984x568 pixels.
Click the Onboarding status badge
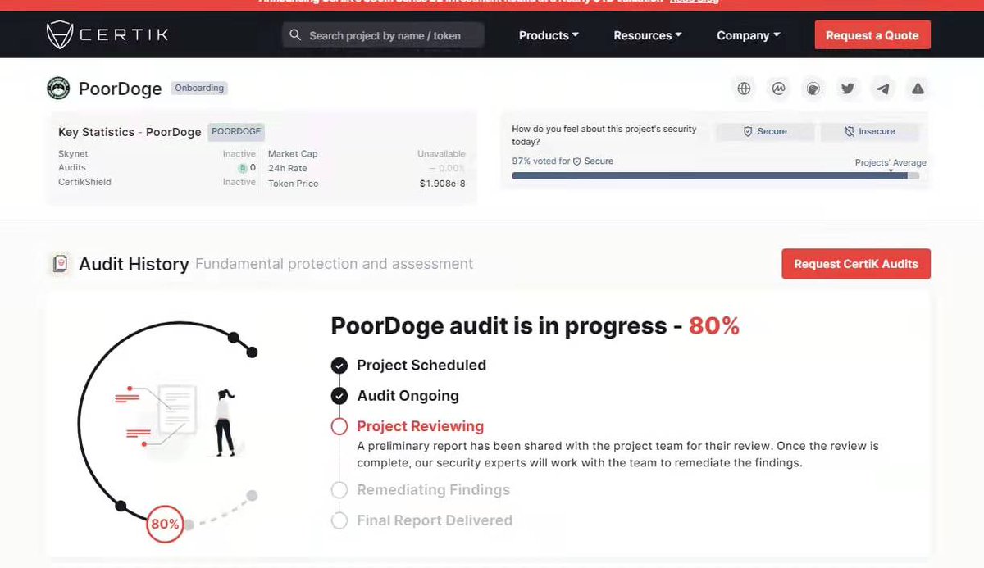tap(199, 88)
